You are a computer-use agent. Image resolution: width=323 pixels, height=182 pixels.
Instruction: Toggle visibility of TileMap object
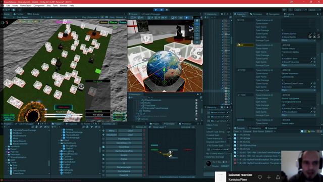[x=196, y=111]
